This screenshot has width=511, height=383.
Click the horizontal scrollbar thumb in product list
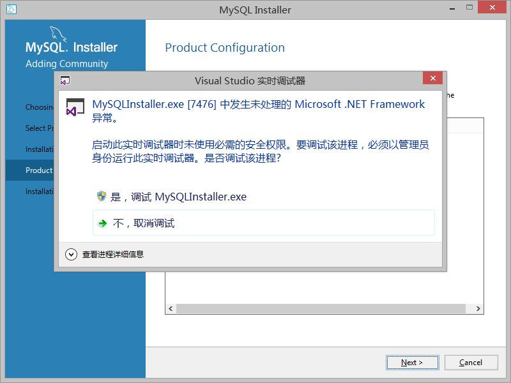pos(321,308)
